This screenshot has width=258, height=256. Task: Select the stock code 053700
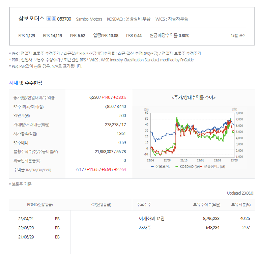tap(64, 19)
